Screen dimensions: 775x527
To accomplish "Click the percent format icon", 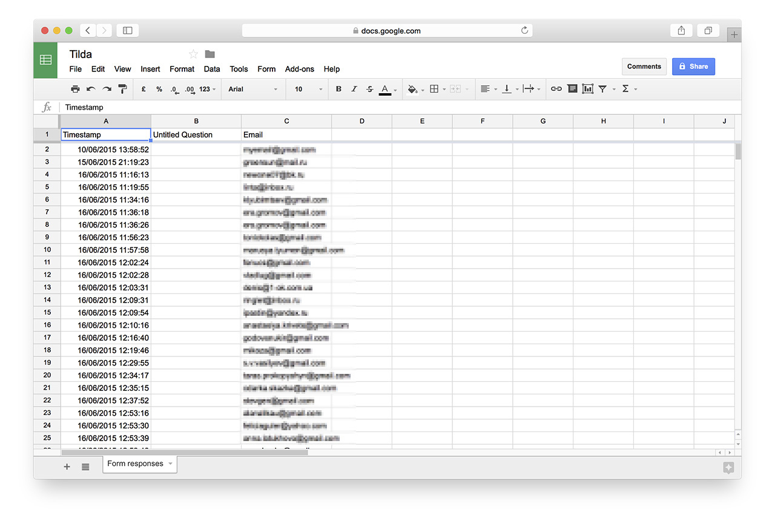I will tap(159, 89).
